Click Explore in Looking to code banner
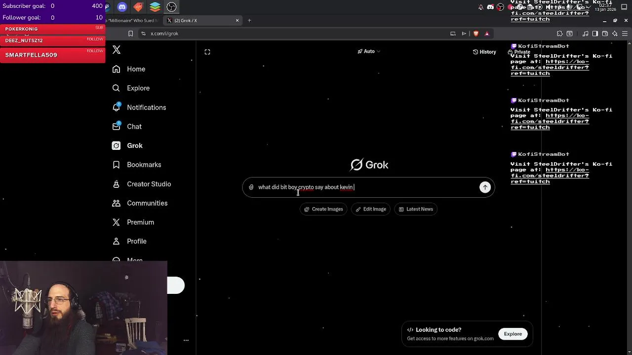632x355 pixels. coord(513,334)
